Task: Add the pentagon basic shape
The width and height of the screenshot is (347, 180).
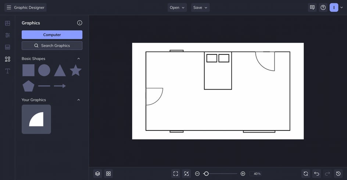Action: pos(28,86)
